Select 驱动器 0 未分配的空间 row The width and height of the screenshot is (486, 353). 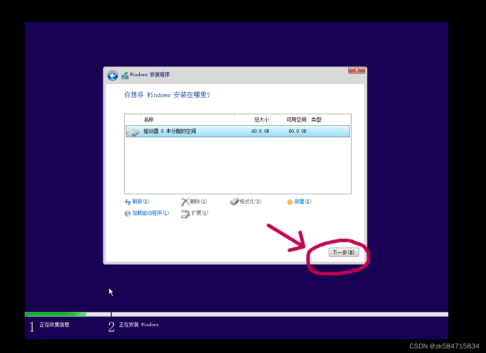[x=238, y=131]
